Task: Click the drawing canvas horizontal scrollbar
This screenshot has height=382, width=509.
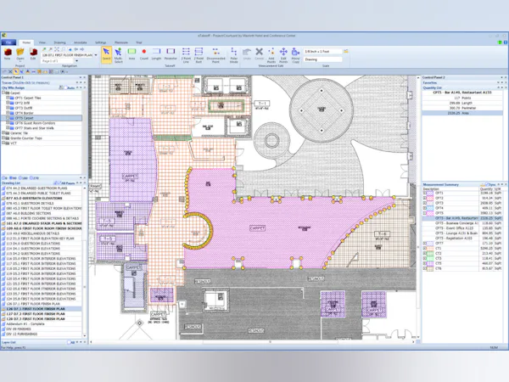Action: 252,342
